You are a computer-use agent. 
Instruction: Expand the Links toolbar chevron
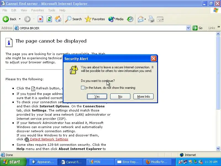[x=219, y=27]
